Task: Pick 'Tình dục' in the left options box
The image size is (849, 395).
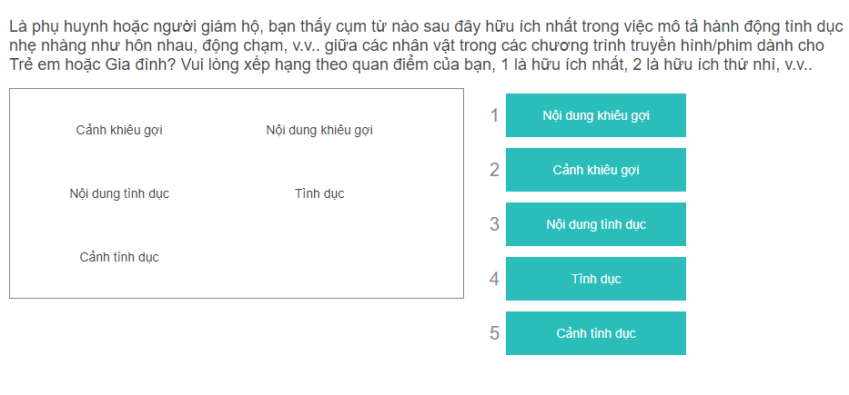Action: (x=319, y=193)
